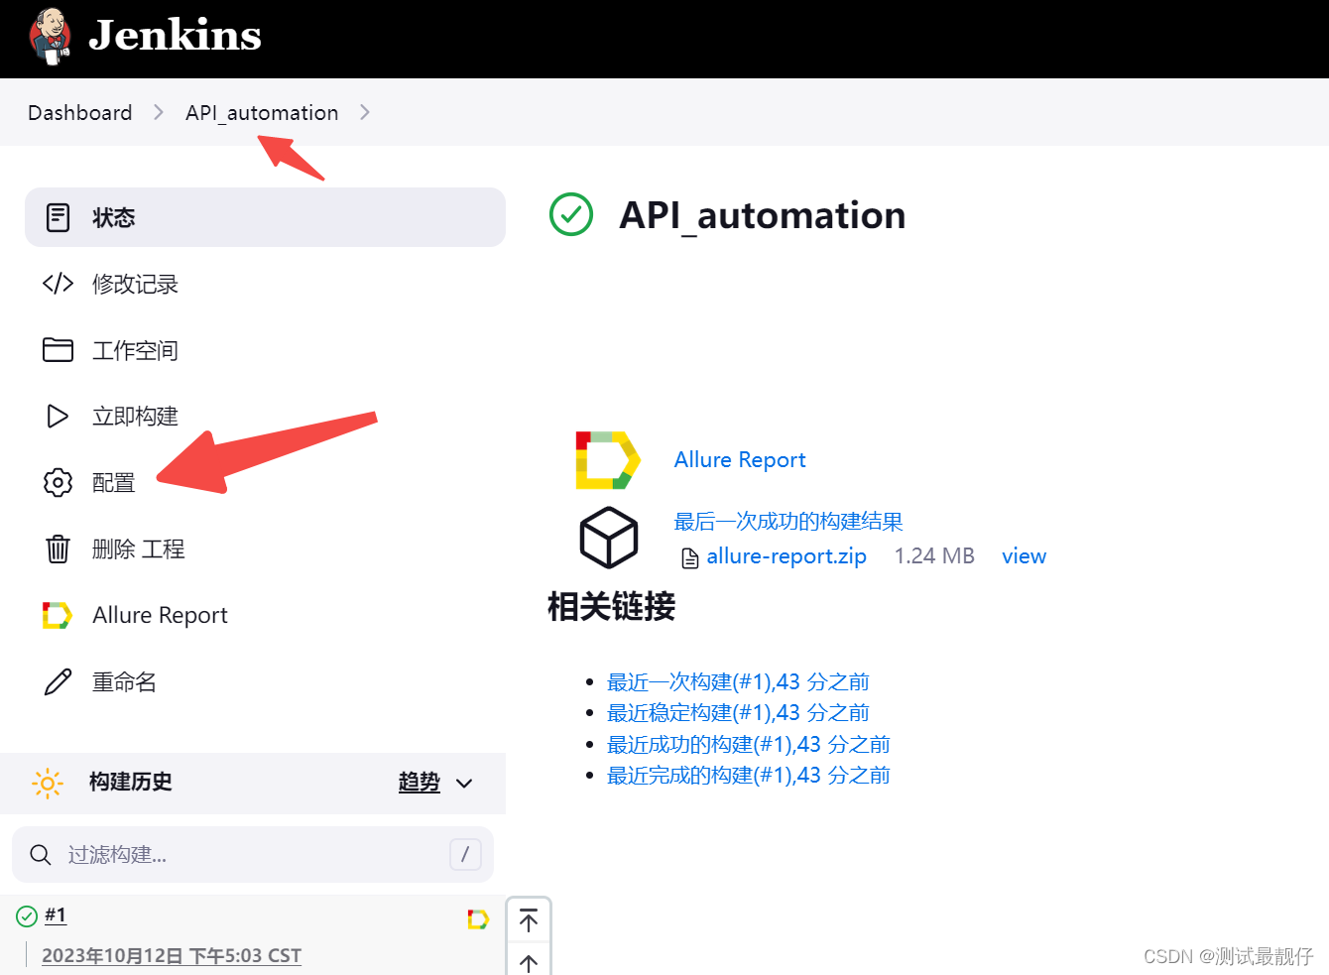Open 最近完成的构建(#1) link

click(x=749, y=775)
